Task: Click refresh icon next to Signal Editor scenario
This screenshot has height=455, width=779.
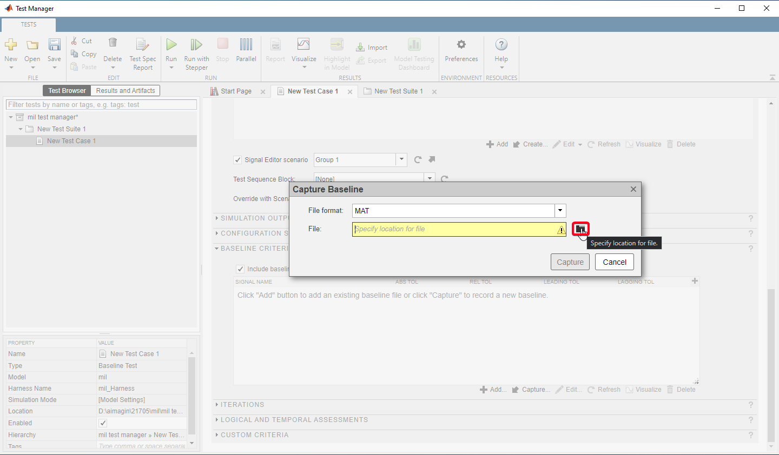Action: 418,159
